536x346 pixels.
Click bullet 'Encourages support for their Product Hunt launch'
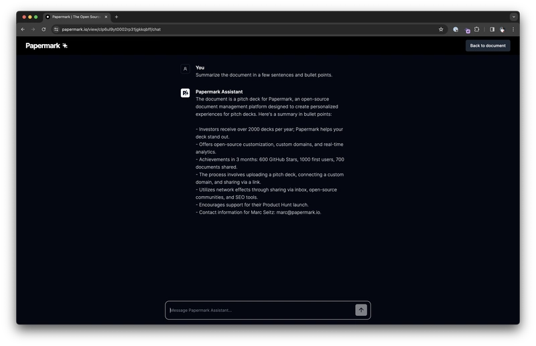click(x=252, y=205)
